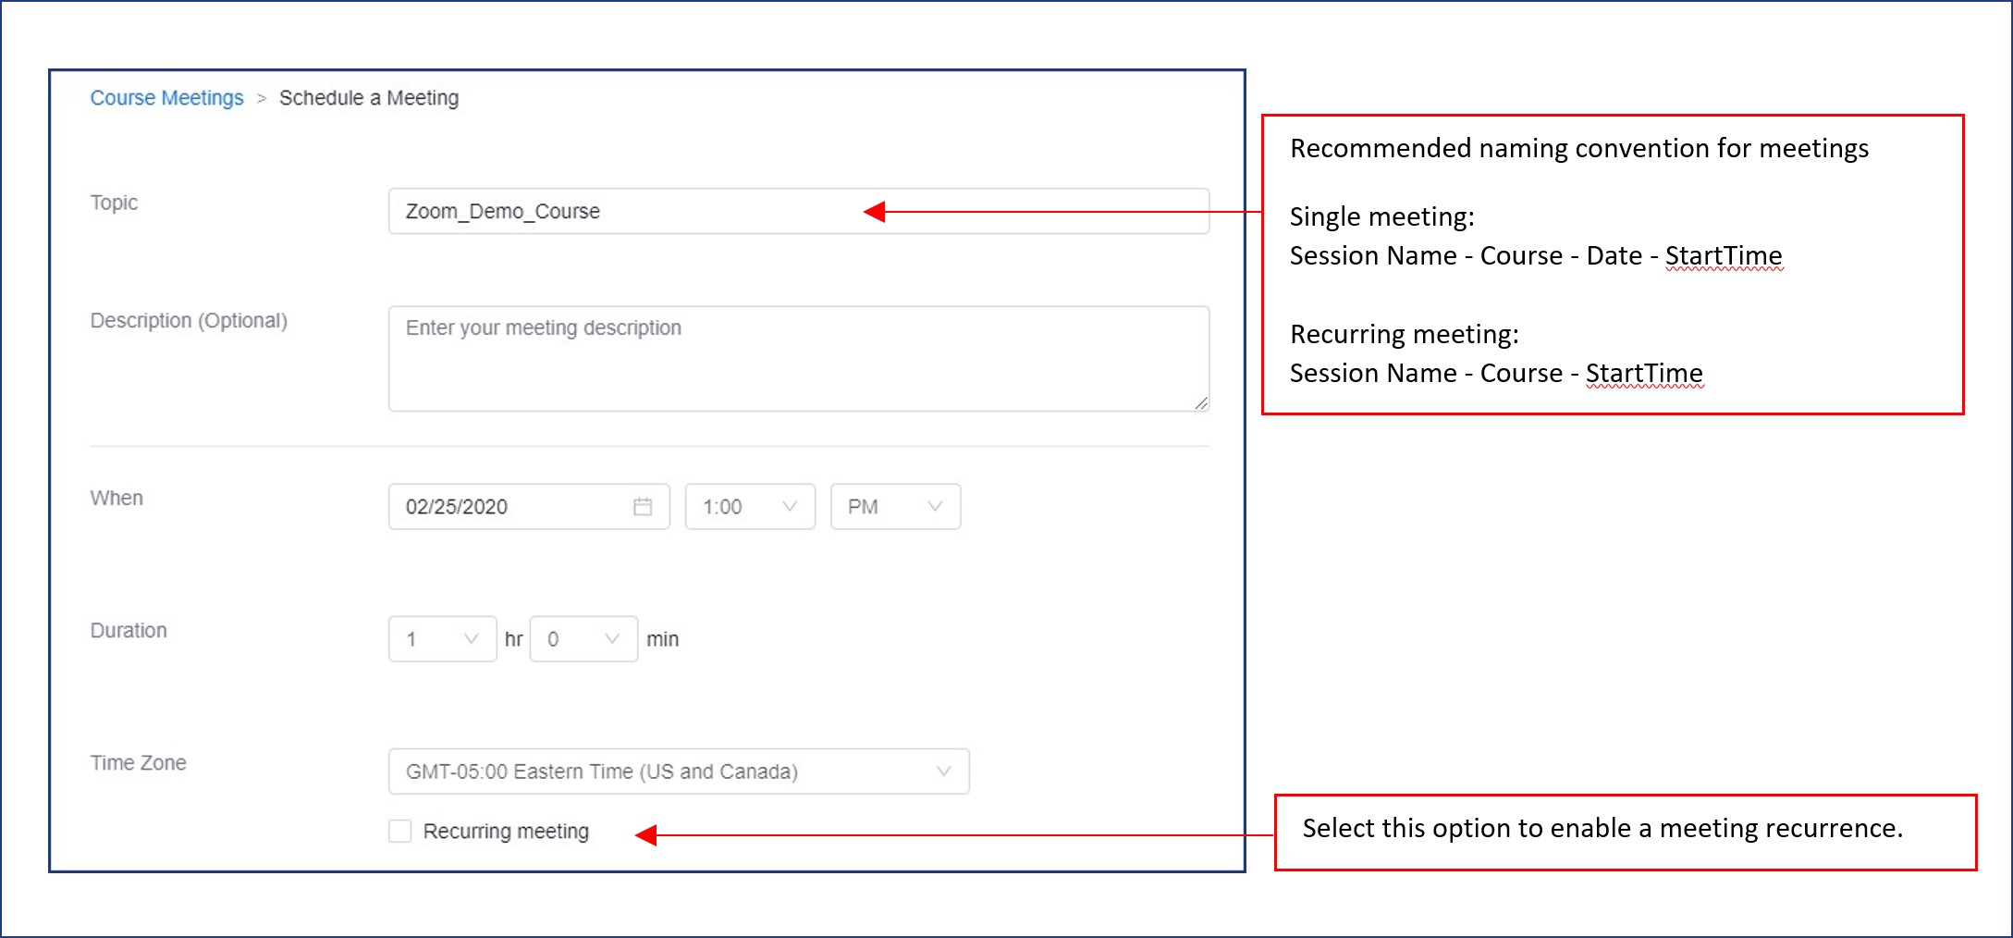Click the chevron icon on the hour duration box
Viewport: 2013px width, 938px height.
tap(473, 638)
